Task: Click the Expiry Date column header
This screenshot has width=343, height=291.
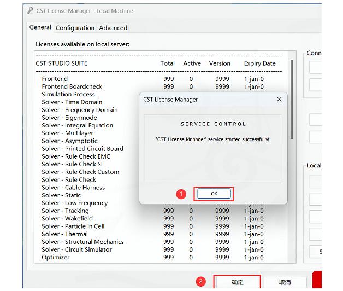Action: [x=259, y=63]
